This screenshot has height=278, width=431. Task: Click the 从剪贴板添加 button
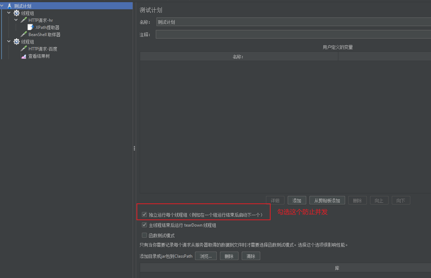(x=327, y=201)
